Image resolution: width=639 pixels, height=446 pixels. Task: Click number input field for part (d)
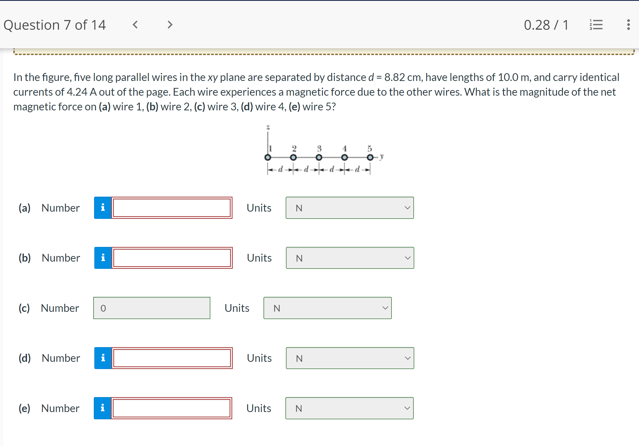tap(172, 358)
